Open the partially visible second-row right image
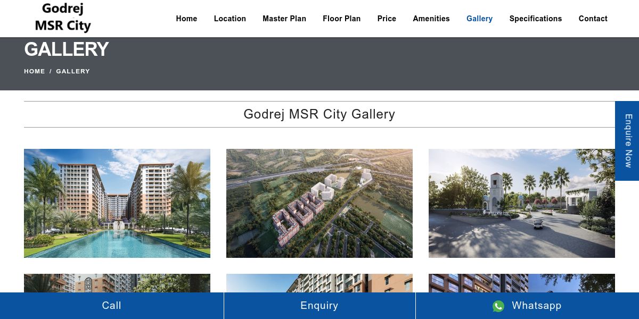The width and height of the screenshot is (639, 319). click(522, 283)
